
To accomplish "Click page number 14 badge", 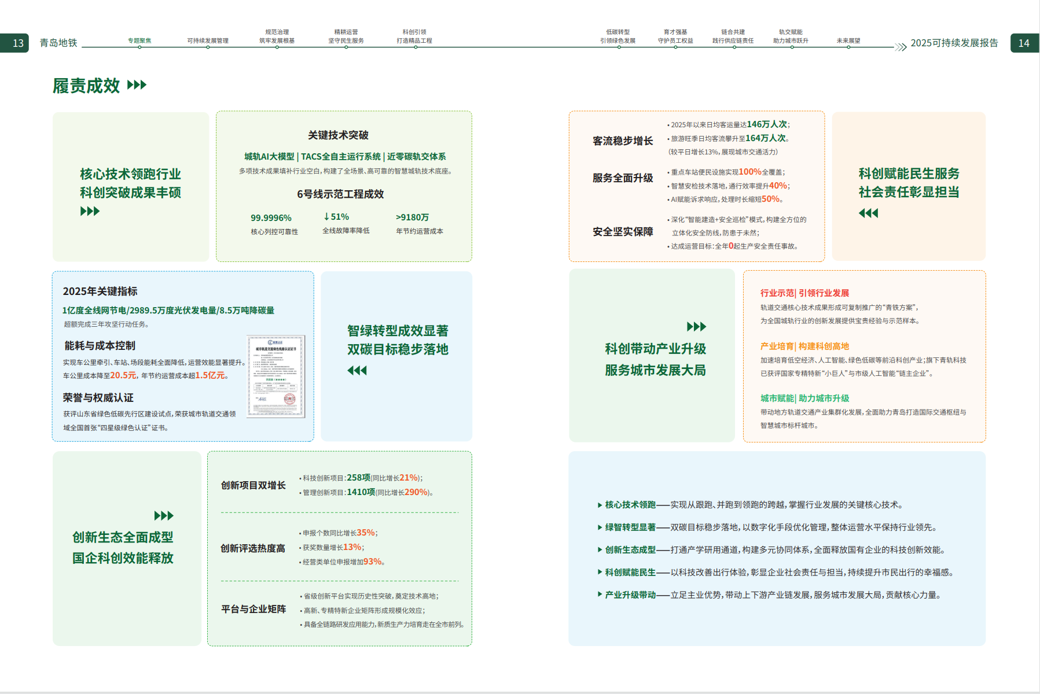I will click(1025, 43).
